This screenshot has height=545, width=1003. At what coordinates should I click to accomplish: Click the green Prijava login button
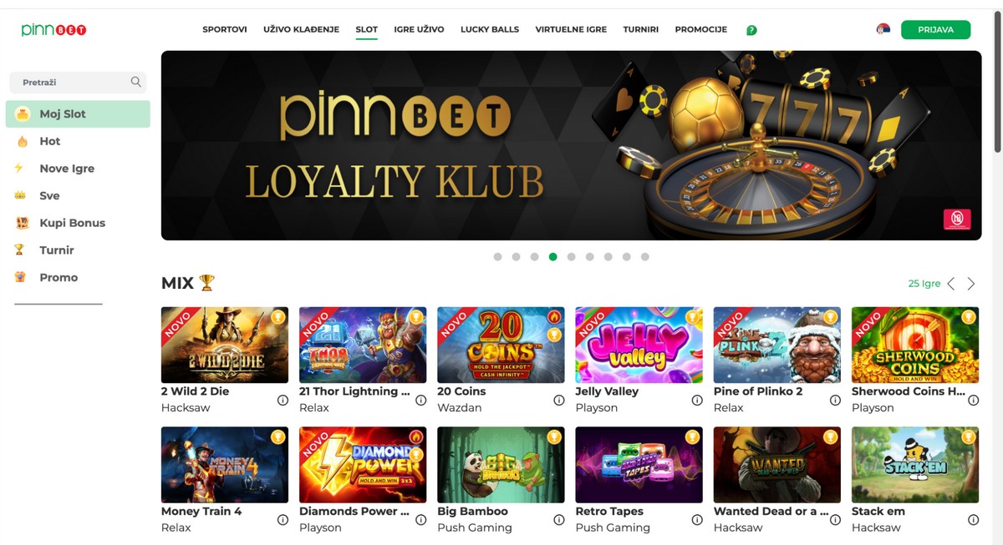[935, 29]
